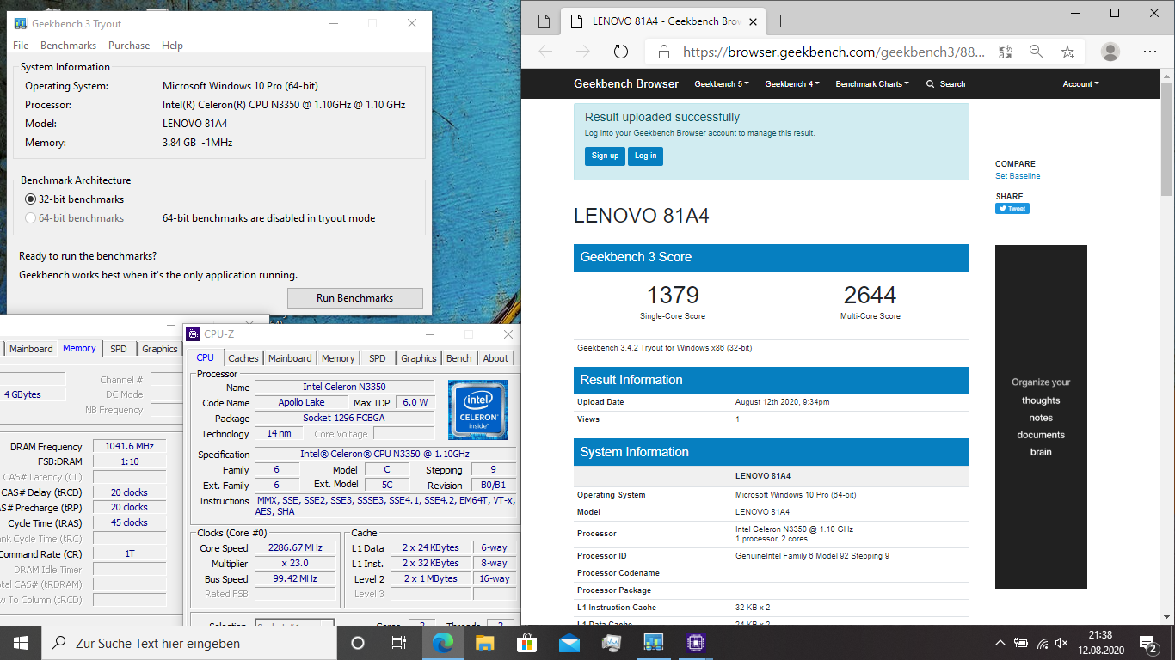This screenshot has height=660, width=1175.
Task: Expand Benchmark Charts dropdown
Action: click(873, 84)
